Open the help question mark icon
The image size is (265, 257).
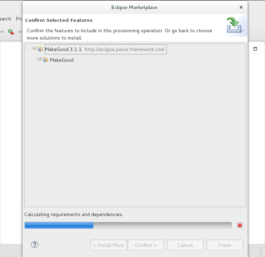34,245
